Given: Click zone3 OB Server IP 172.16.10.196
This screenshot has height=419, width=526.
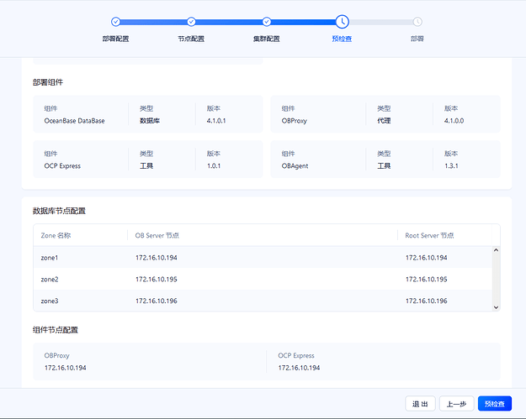Looking at the screenshot, I should click(157, 301).
